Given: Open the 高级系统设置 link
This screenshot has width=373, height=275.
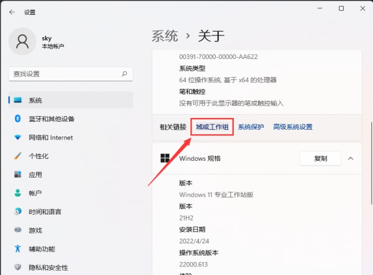Looking at the screenshot, I should (293, 127).
